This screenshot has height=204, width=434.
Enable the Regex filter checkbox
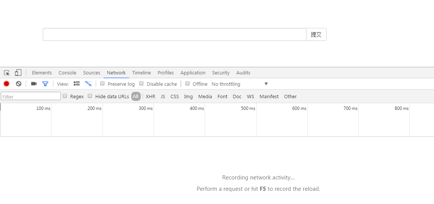pyautogui.click(x=65, y=96)
